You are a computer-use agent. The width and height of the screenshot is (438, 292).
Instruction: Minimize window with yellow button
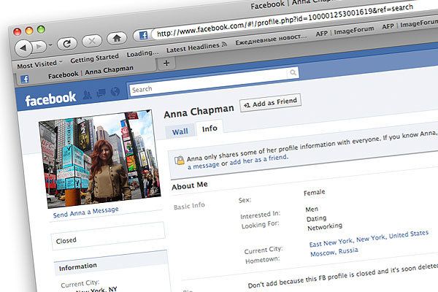(29, 30)
